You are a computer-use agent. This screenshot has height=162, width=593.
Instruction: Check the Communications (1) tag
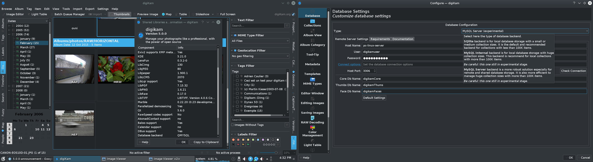point(237,93)
